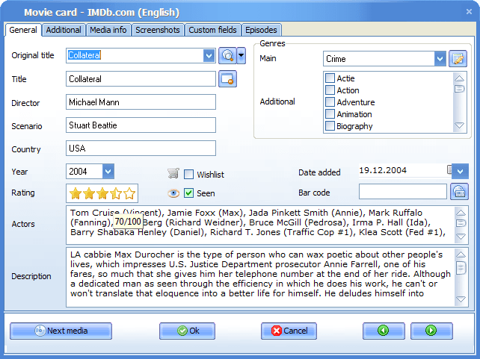Viewport: 480px width, 359px height.
Task: Uncheck the Seen checkbox
Action: (189, 193)
